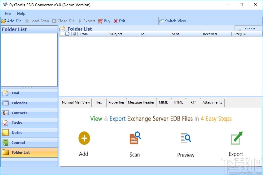Click the Add step label
The width and height of the screenshot is (263, 175).
[84, 154]
